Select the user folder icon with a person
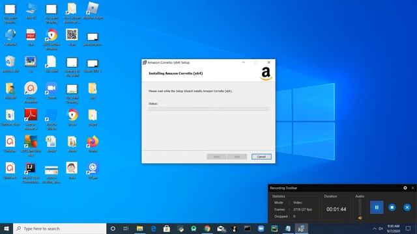Viewport: 417px width, 234px height. 10,90
